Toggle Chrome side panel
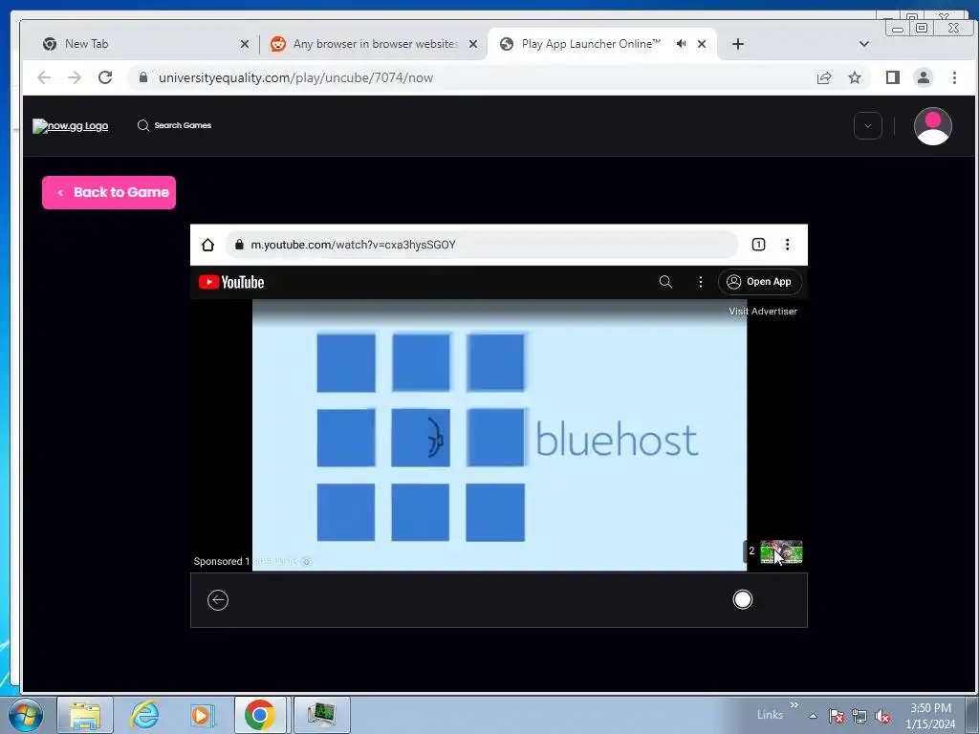The image size is (979, 734). pyautogui.click(x=892, y=77)
